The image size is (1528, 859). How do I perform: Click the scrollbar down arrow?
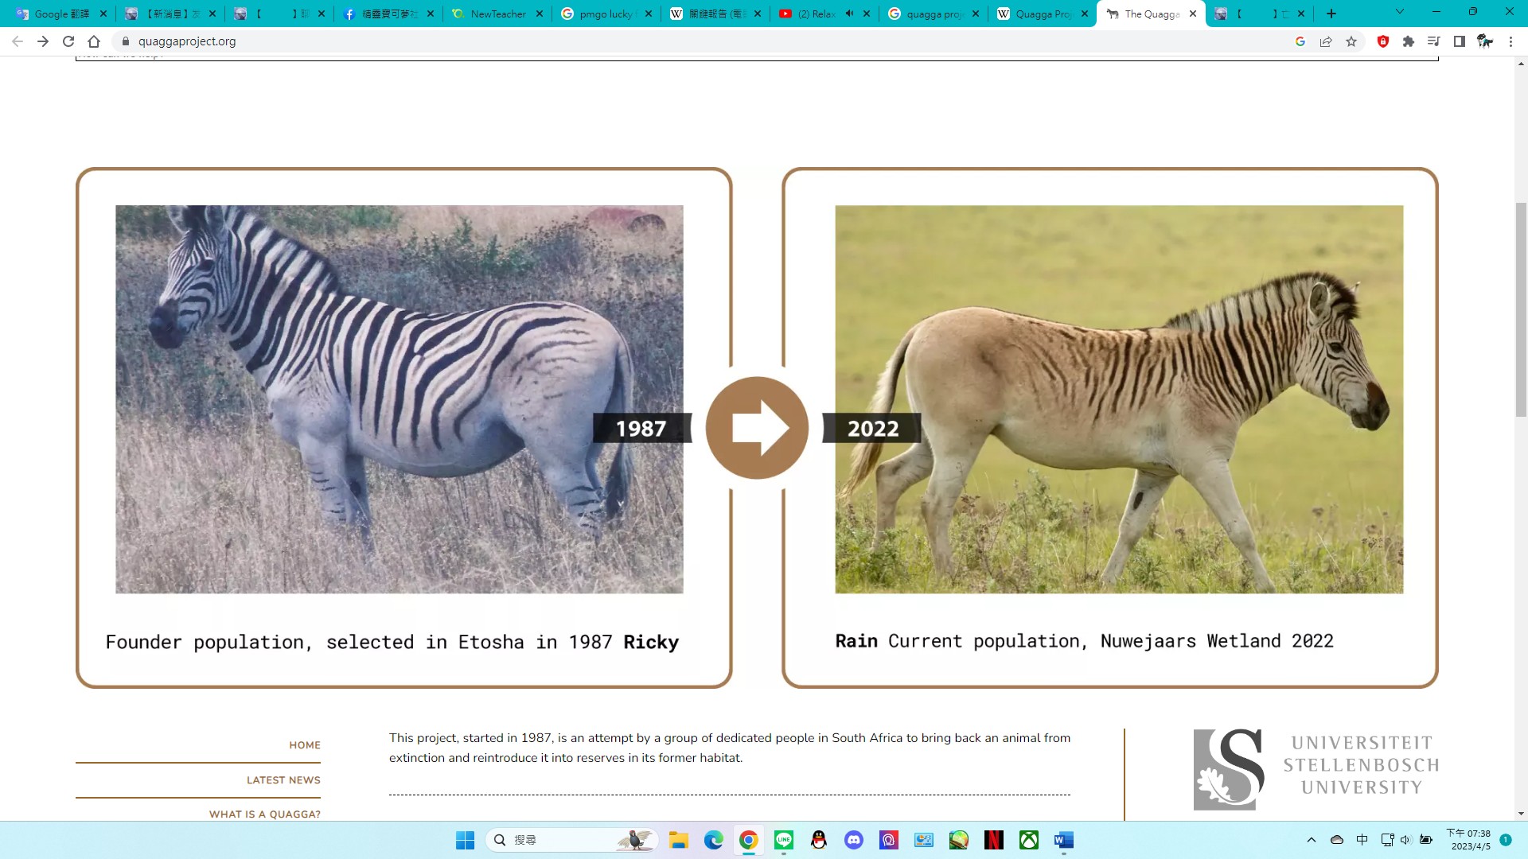(1521, 814)
